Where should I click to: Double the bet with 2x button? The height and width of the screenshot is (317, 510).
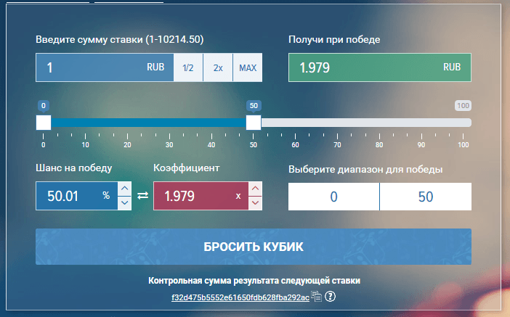[218, 67]
